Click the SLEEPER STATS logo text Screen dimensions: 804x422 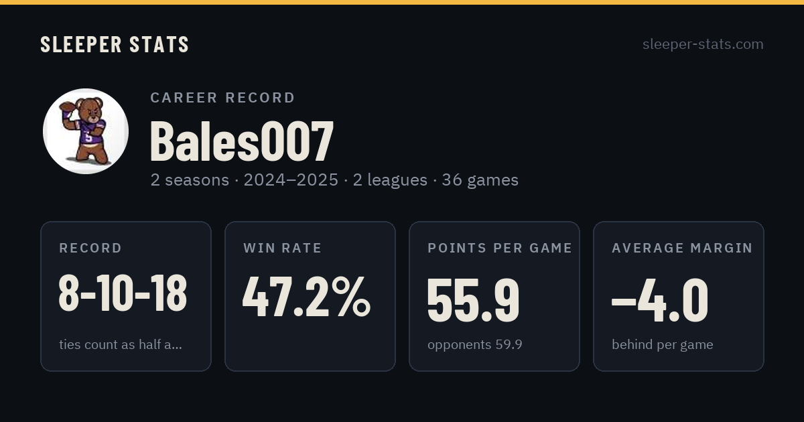pos(115,44)
